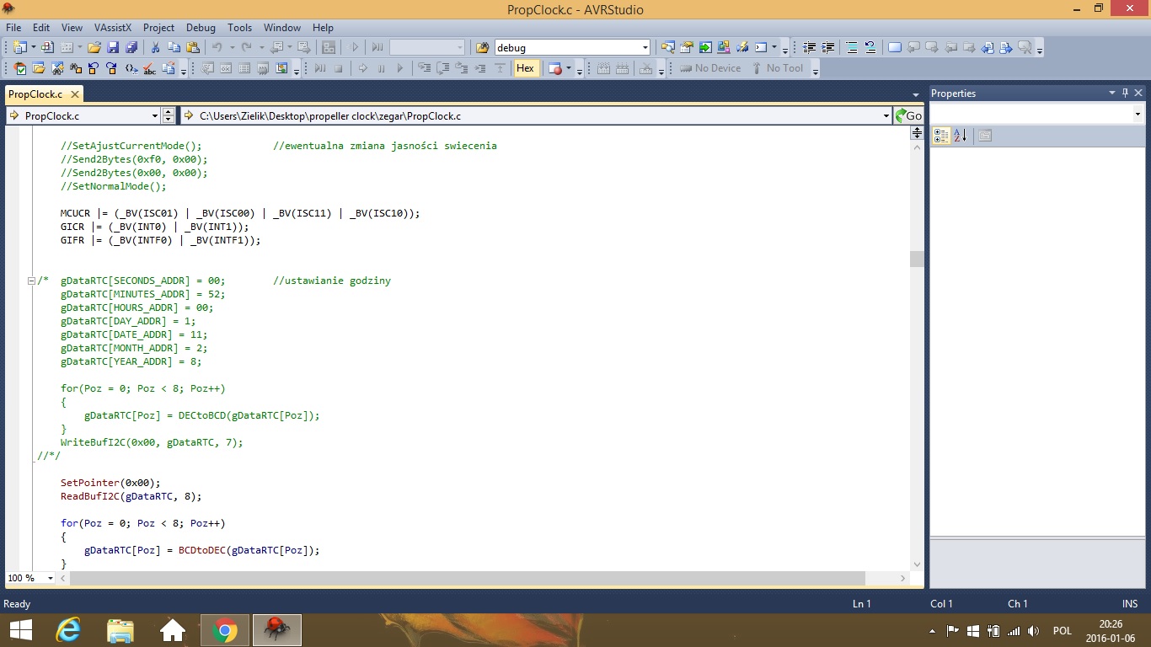Open the Help menu

(323, 28)
